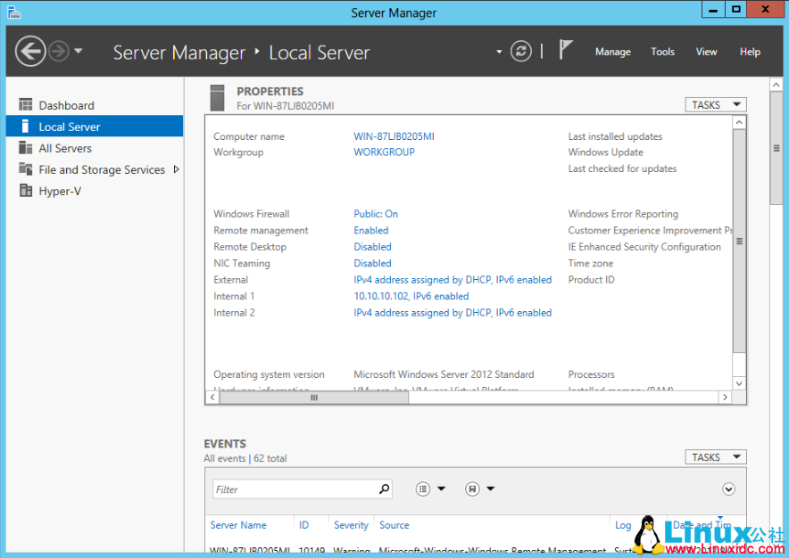
Task: Click the WORKGROUP link
Action: (384, 152)
